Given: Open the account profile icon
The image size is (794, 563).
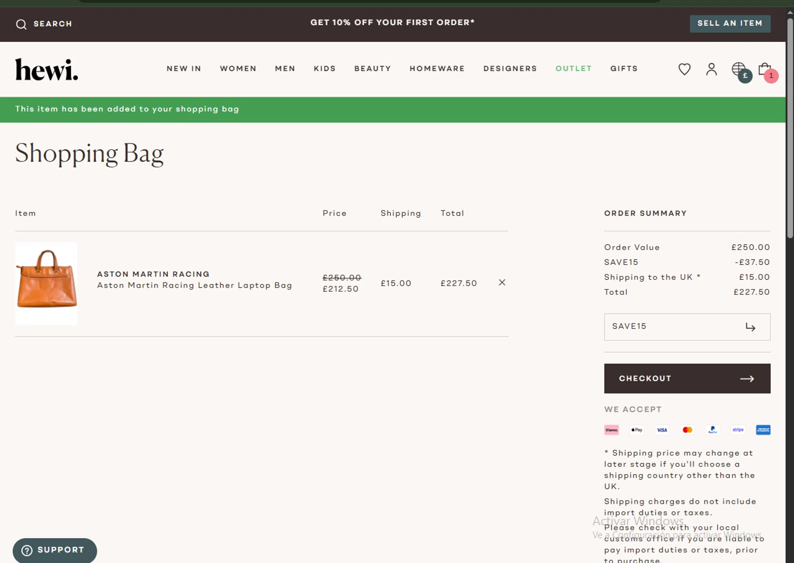Looking at the screenshot, I should (711, 69).
